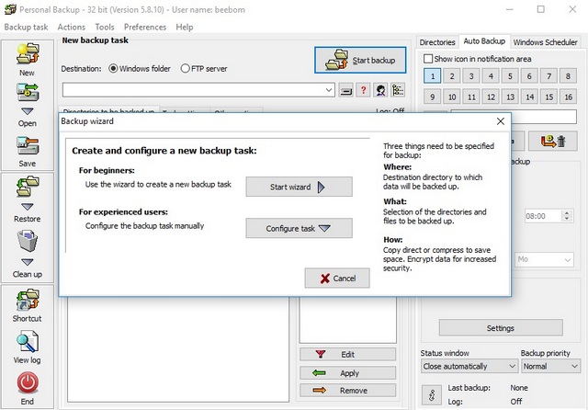This screenshot has height=410, width=588.
Task: Click the Edit filter button
Action: [x=347, y=355]
